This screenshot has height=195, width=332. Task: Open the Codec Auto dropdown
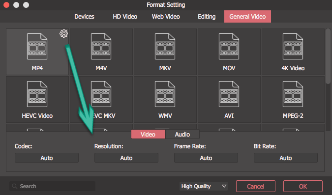(x=47, y=158)
